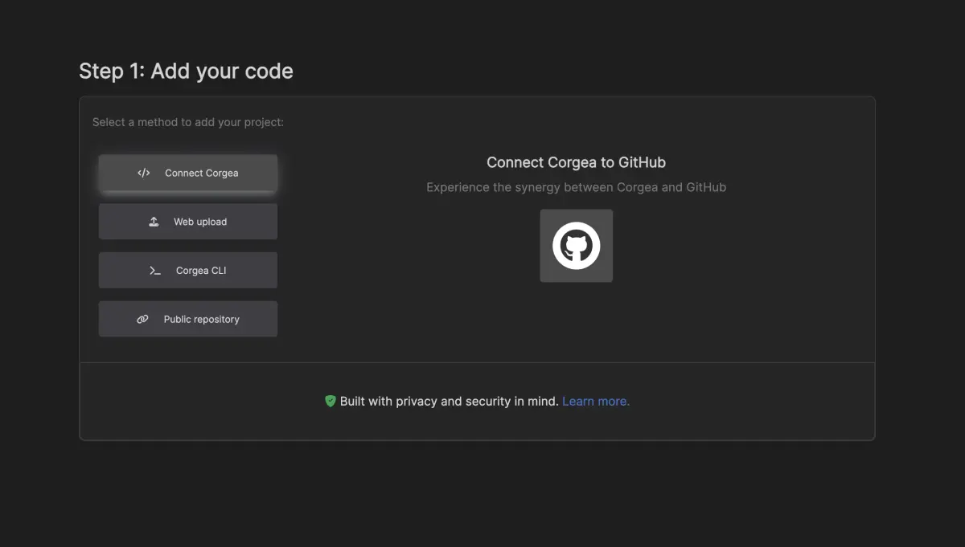Screen dimensions: 965x547
Task: Switch to the Corgea CLI method
Action: coord(187,269)
